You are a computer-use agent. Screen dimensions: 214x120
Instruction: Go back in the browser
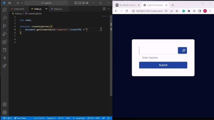116,11
